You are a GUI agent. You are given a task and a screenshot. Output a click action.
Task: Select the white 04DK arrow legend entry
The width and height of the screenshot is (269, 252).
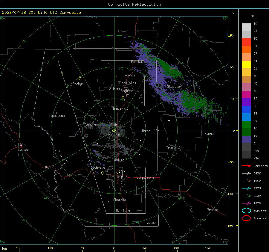246,173
